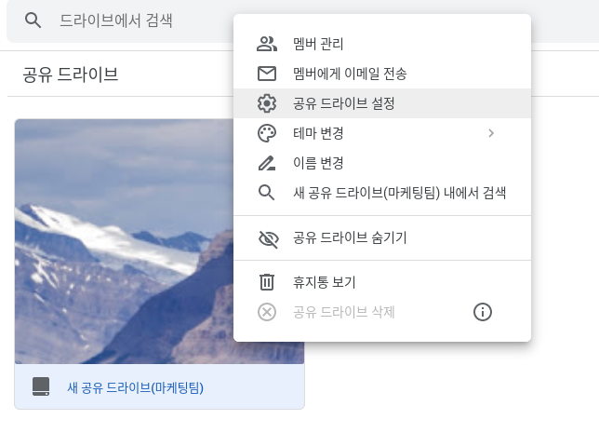Click the gear icon for drive settings
Image resolution: width=599 pixels, height=433 pixels.
tap(267, 103)
